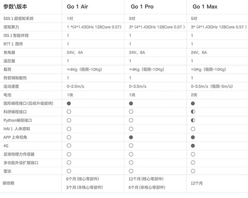The width and height of the screenshot is (248, 198).
Task: Click empty circle for Go 1 Pro 足端物理力传感器
Action: pos(131,154)
